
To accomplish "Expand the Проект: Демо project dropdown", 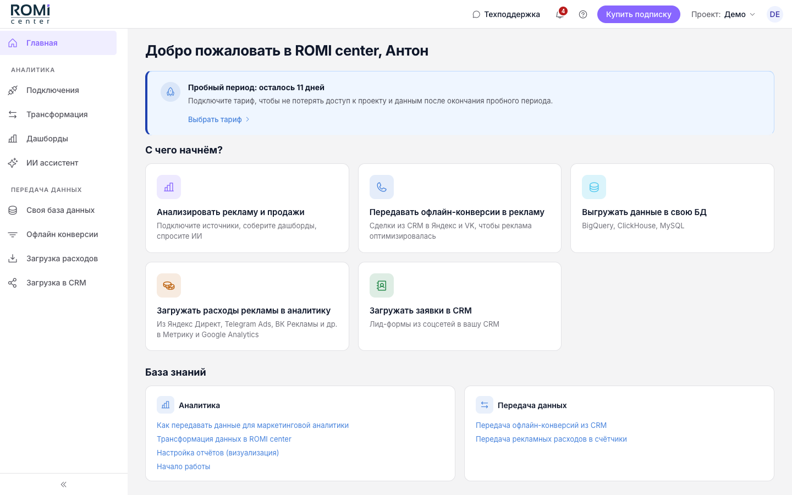I will tap(723, 14).
